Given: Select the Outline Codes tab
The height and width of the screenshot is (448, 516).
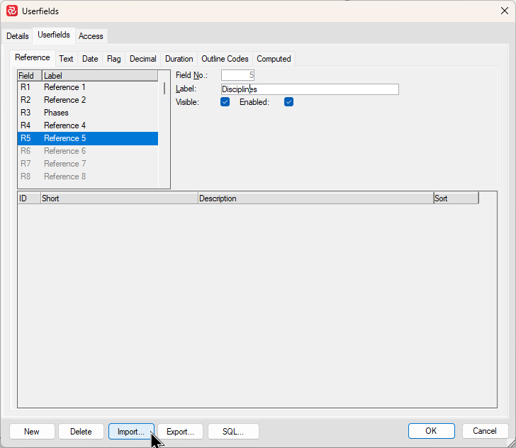Looking at the screenshot, I should (x=225, y=59).
